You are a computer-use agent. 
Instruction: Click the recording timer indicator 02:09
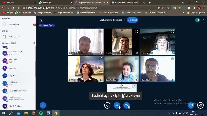[x=132, y=20]
